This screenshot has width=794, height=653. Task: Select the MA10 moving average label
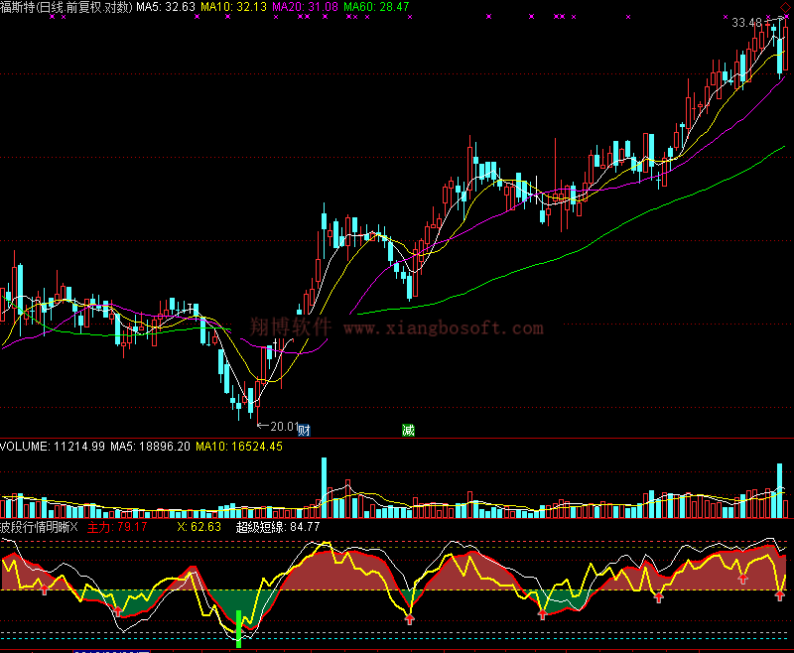point(233,7)
